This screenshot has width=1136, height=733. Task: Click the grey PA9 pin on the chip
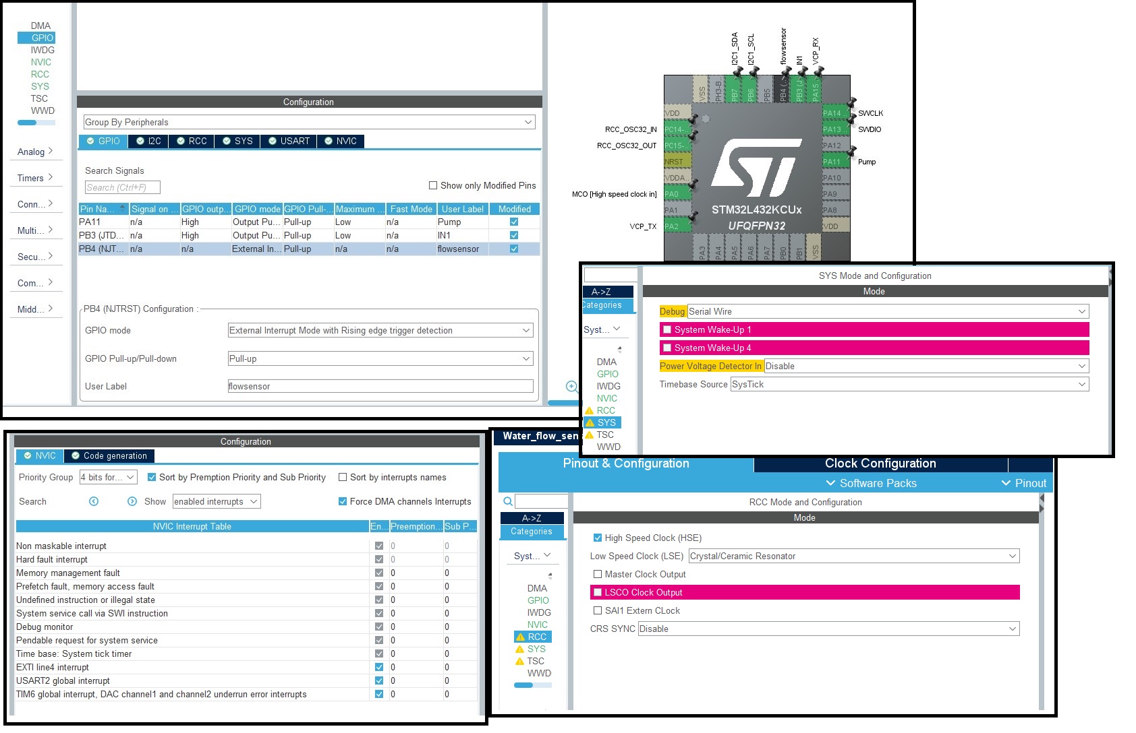(x=836, y=193)
